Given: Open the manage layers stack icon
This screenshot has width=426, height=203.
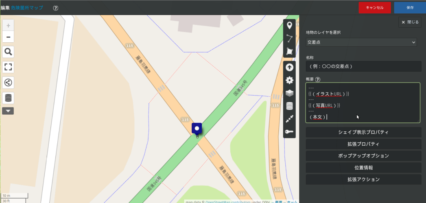Looking at the screenshot, I should (289, 93).
